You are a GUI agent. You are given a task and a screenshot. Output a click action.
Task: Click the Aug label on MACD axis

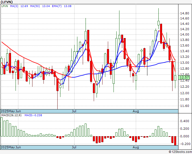pyautogui.click(x=136, y=147)
